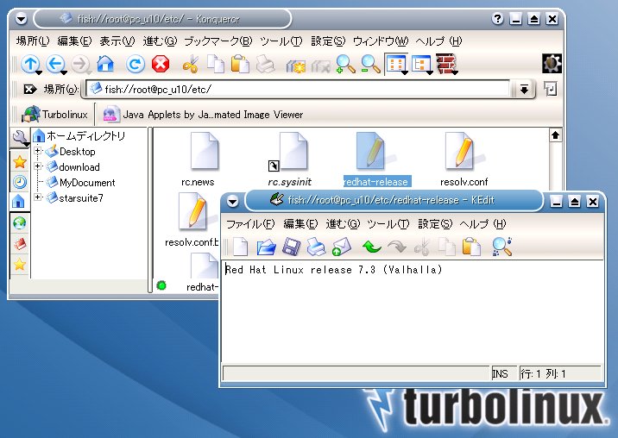Select bookmarks star tab in sidebar
This screenshot has width=618, height=438.
[19, 162]
